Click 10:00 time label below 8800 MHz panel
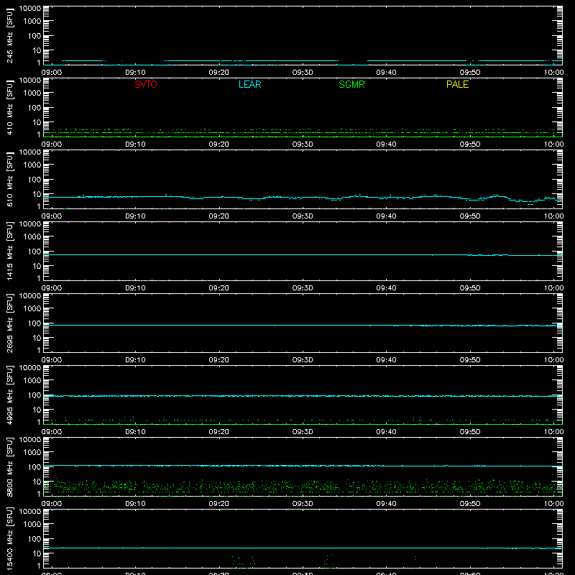Viewport: 575px width, 575px height. pyautogui.click(x=553, y=504)
